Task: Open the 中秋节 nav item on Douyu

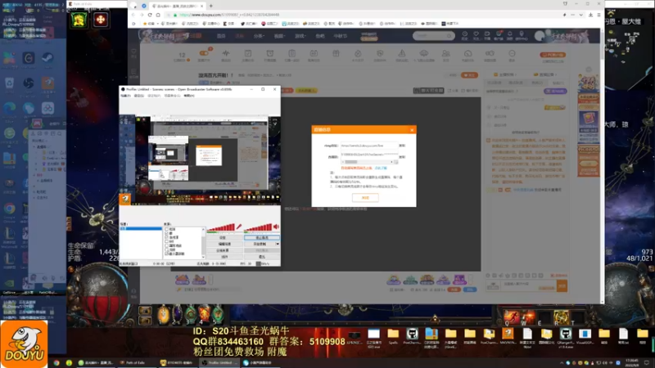Action: pos(340,36)
